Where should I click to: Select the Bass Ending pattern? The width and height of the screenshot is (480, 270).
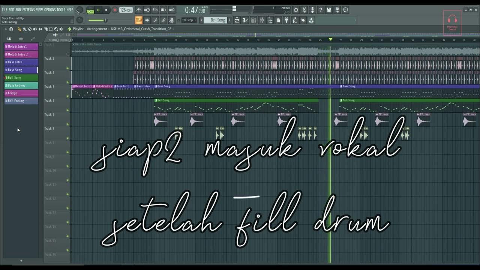[21, 85]
